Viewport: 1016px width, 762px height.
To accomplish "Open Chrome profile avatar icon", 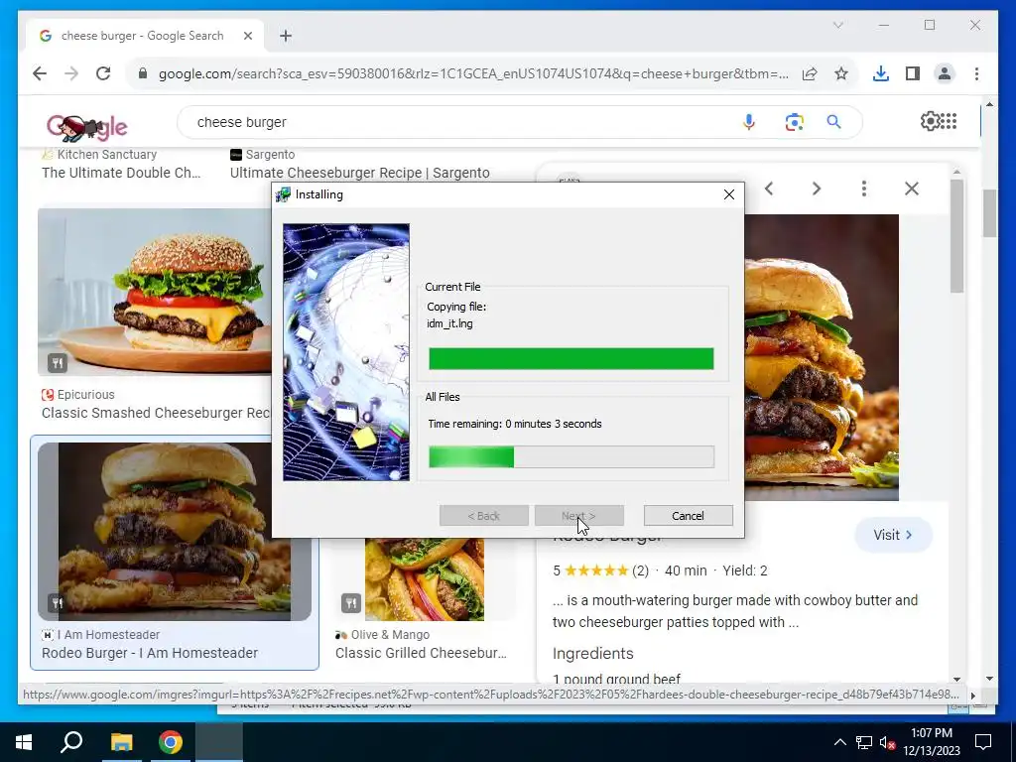I will (945, 73).
